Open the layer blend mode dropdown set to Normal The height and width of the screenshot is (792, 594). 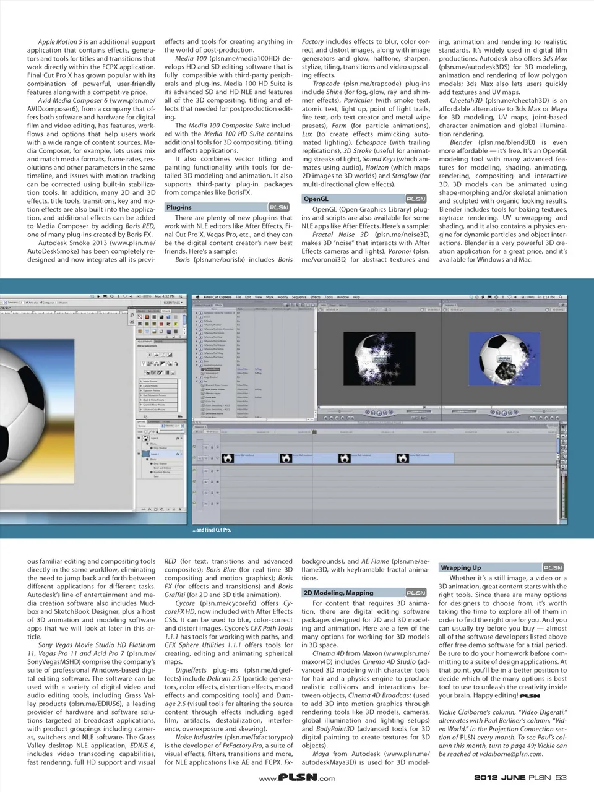148,426
